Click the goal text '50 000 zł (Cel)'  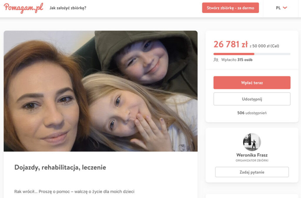pos(265,46)
